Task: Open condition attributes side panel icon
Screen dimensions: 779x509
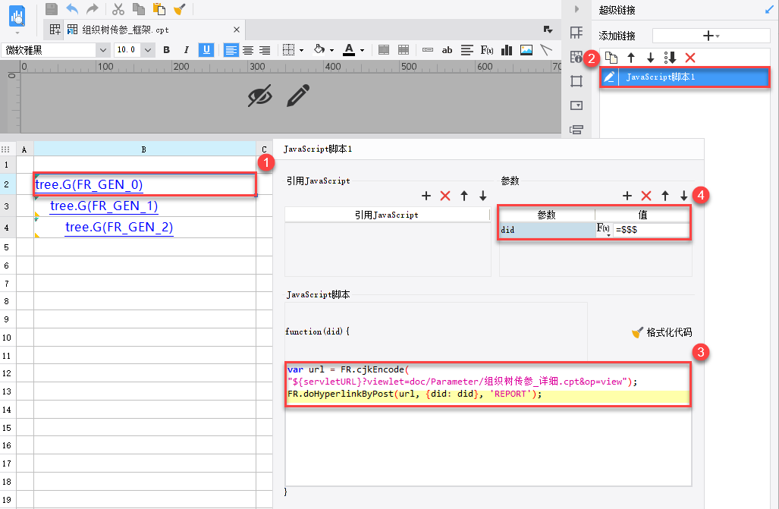Action: 576,130
